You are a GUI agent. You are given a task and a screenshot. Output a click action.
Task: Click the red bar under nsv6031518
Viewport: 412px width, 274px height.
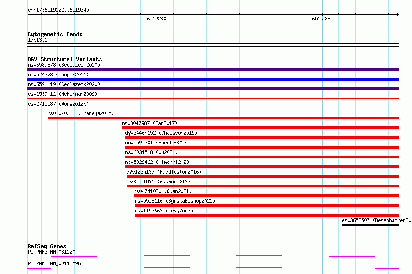click(x=262, y=157)
